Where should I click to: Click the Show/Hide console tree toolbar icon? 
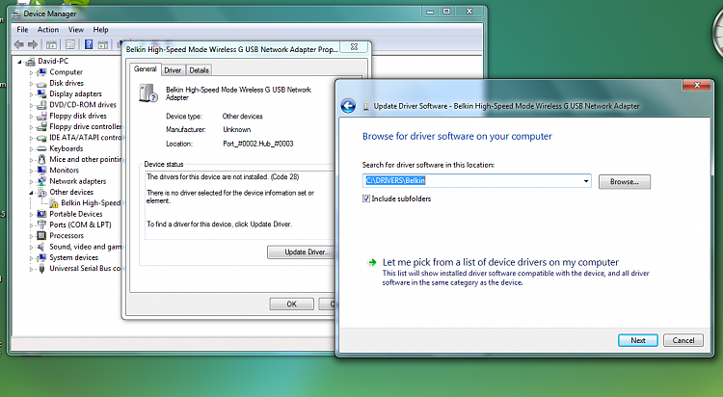pos(51,44)
